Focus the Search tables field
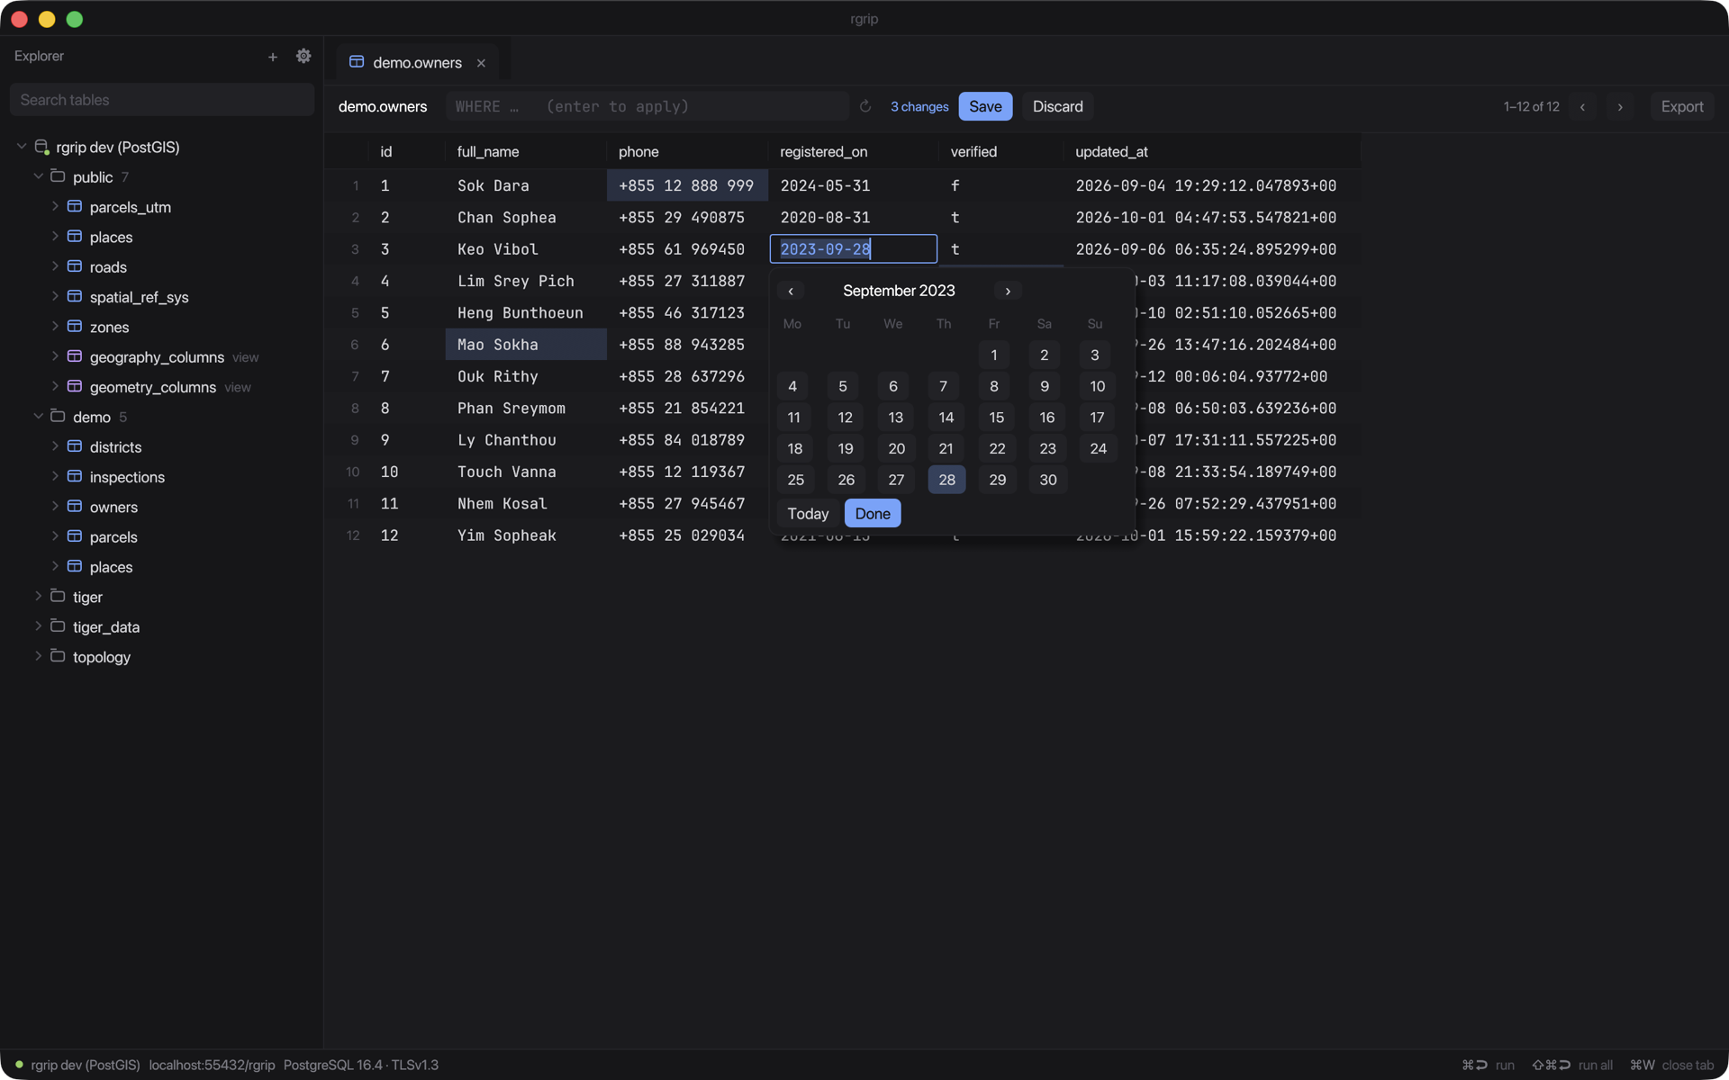1729x1080 pixels. coord(162,100)
